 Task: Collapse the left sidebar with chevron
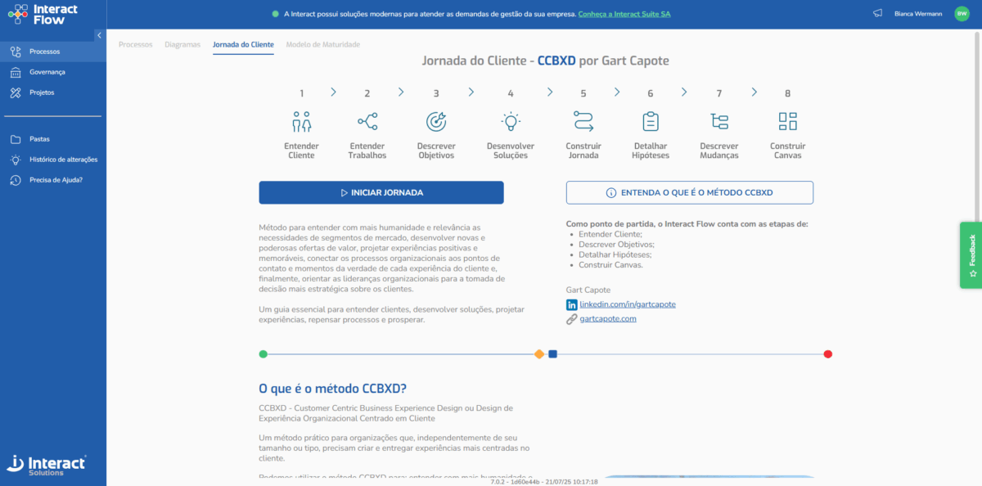click(99, 35)
